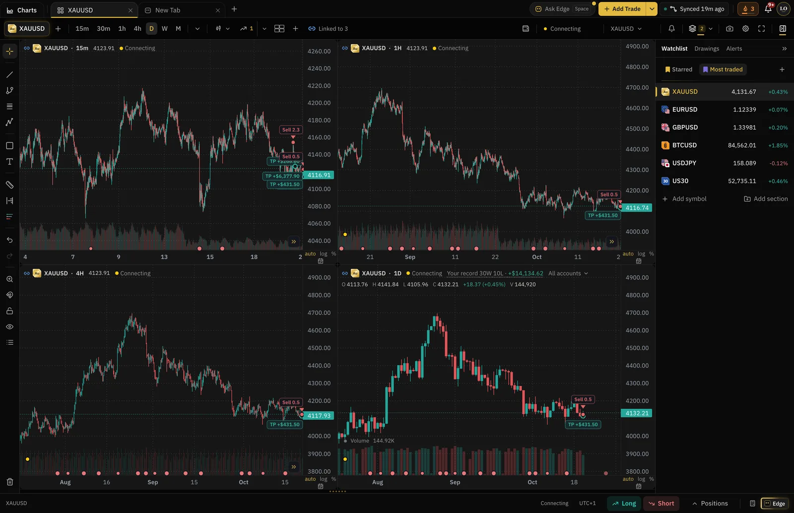Open the Charts section tab

click(22, 10)
